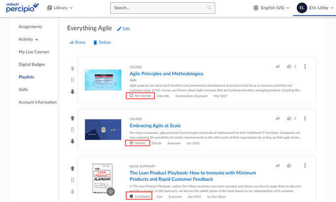The image size is (336, 202).
Task: Share the Agile Principles and Methodologies course
Action: point(277,67)
